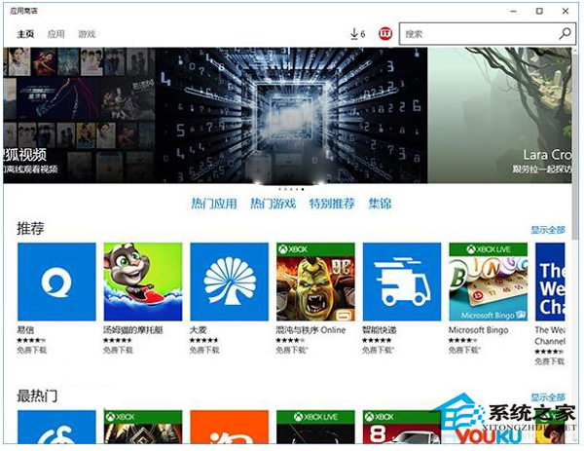This screenshot has height=451, width=584.
Task: Click 免费下载 under 易信
Action: [x=32, y=350]
